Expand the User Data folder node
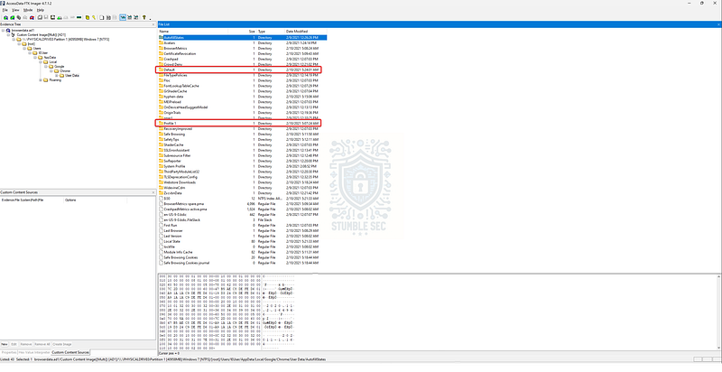The image size is (722, 372). coord(57,76)
